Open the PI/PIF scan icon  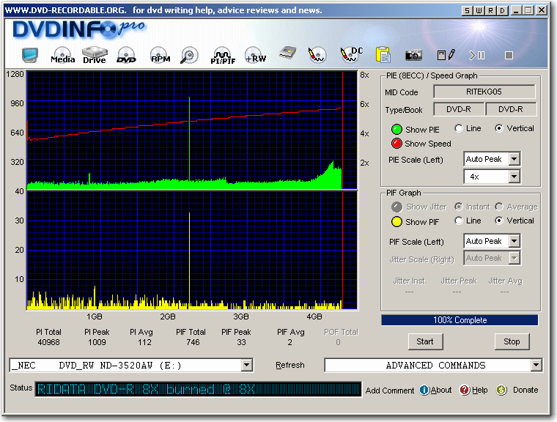coord(223,56)
